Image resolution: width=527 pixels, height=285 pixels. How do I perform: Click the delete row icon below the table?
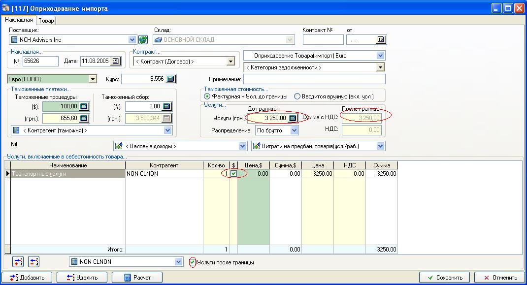click(33, 262)
